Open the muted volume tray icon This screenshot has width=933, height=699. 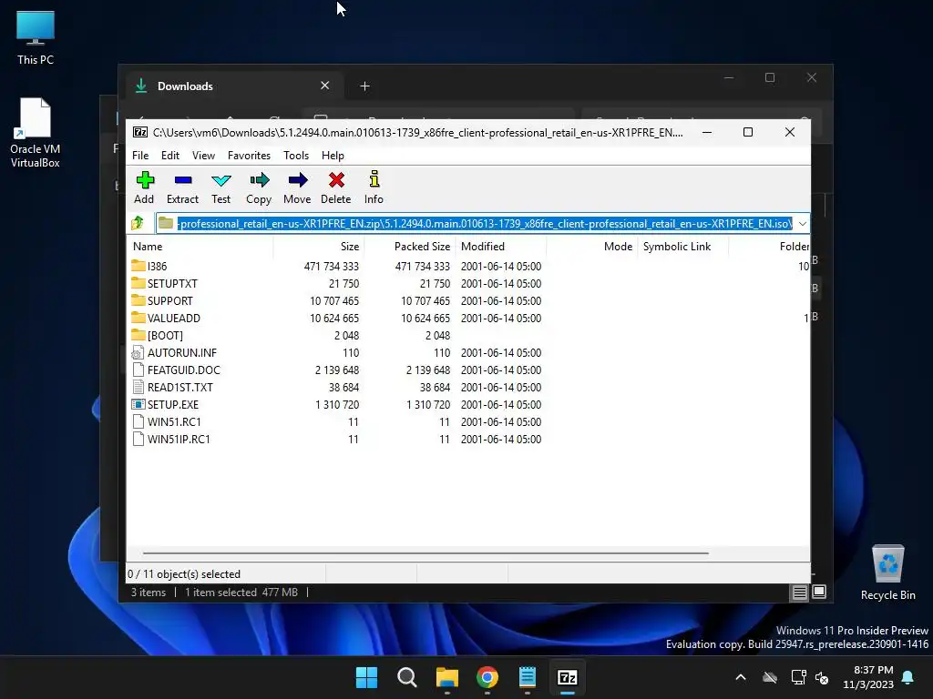point(823,677)
